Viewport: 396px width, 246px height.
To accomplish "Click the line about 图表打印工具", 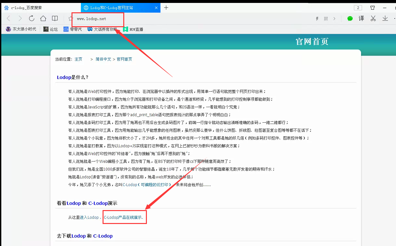I will (x=190, y=130).
